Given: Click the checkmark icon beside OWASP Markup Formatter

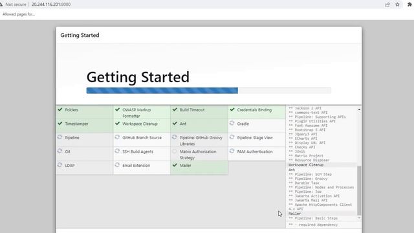Looking at the screenshot, I should (118, 109).
